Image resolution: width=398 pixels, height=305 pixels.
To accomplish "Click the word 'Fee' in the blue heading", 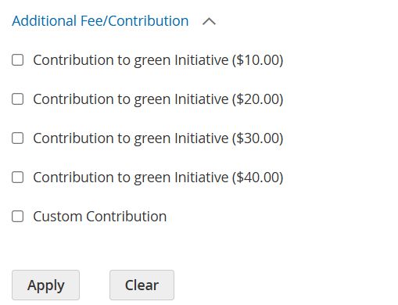I will point(91,21).
